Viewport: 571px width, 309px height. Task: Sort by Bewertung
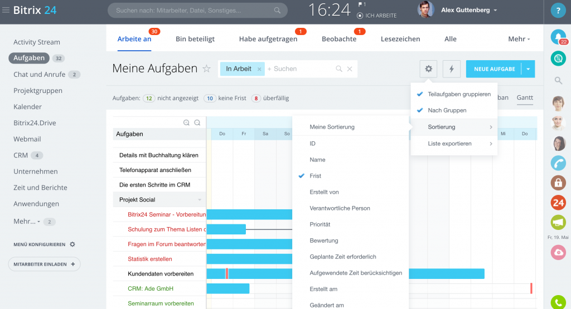click(x=350, y=241)
